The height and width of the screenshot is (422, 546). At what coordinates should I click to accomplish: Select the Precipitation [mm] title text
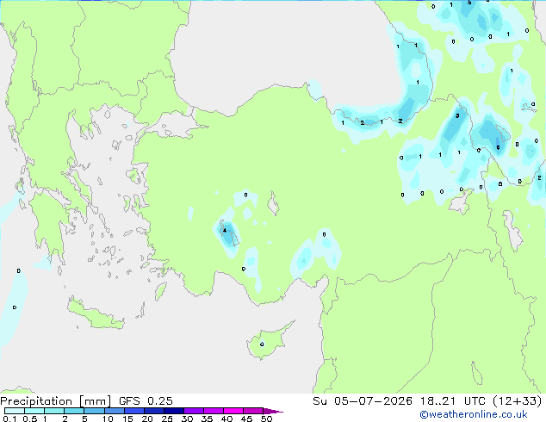[x=56, y=401]
